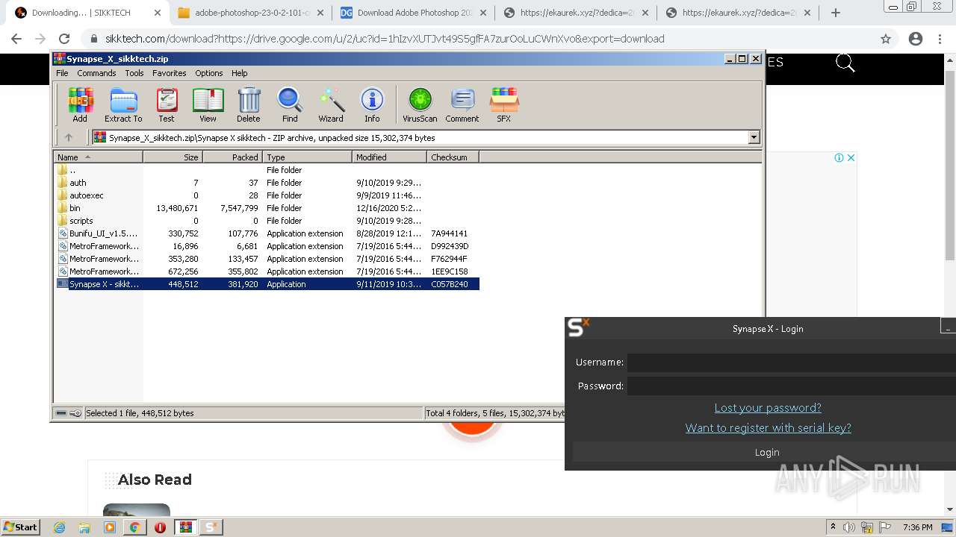The image size is (956, 537).
Task: Sort by Checksum column header
Action: click(x=453, y=157)
